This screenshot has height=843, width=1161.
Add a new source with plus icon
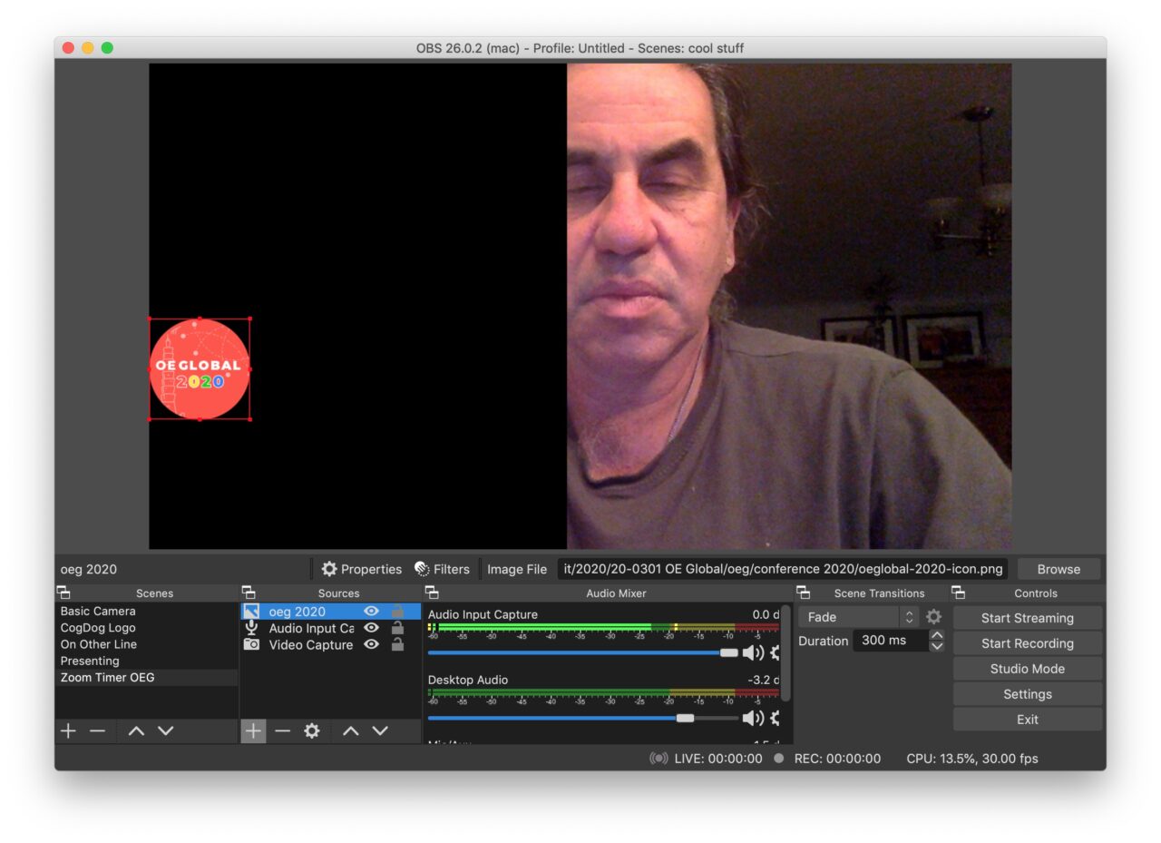coord(253,731)
